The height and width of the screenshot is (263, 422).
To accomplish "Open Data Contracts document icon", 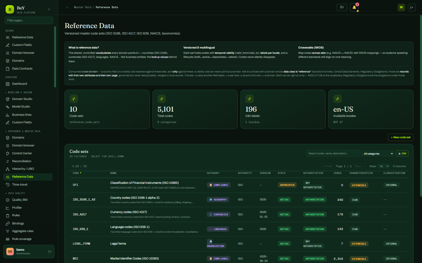I will pyautogui.click(x=8, y=69).
